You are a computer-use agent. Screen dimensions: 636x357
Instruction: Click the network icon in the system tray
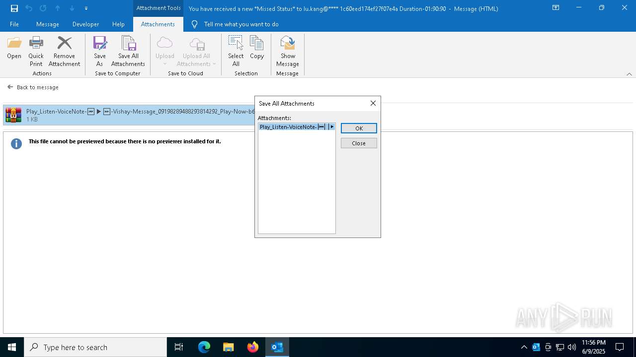click(560, 347)
